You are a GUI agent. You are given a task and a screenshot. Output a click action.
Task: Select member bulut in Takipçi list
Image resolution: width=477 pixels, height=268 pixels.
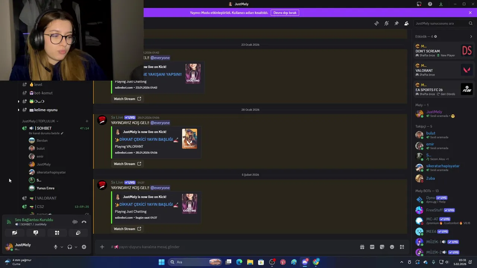click(x=444, y=135)
